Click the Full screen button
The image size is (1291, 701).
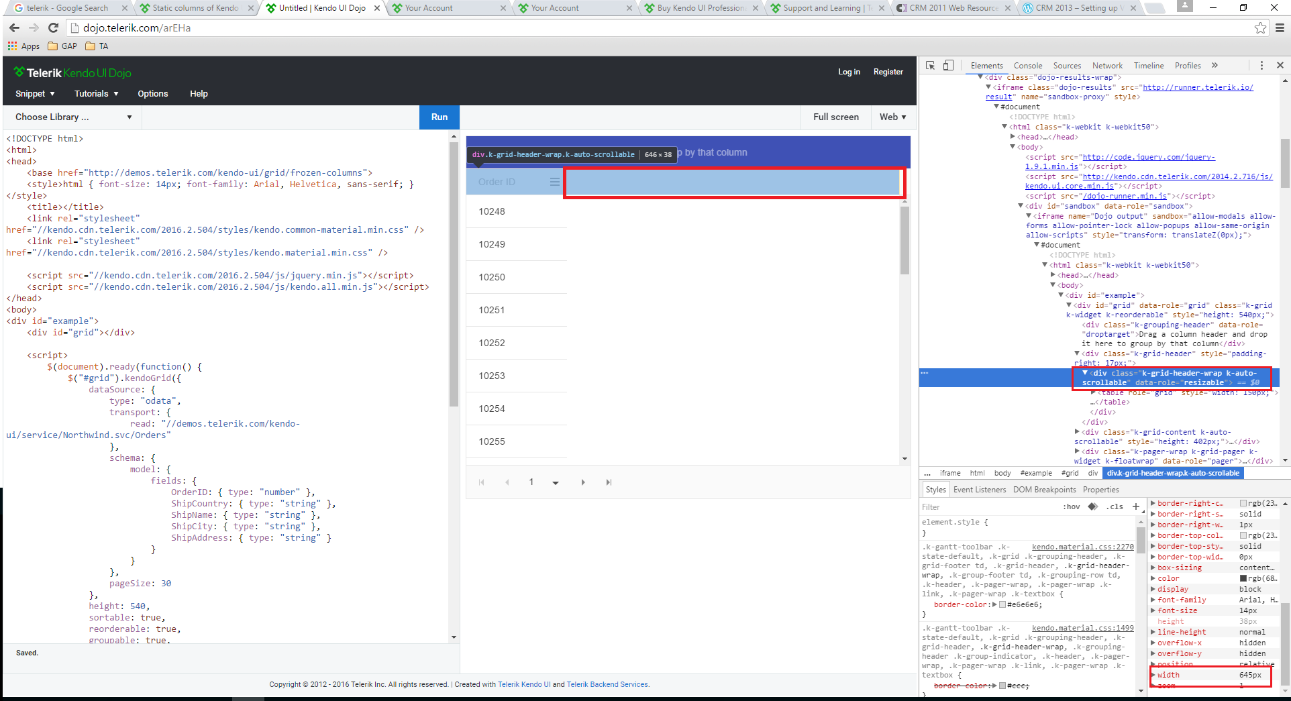[x=836, y=117]
